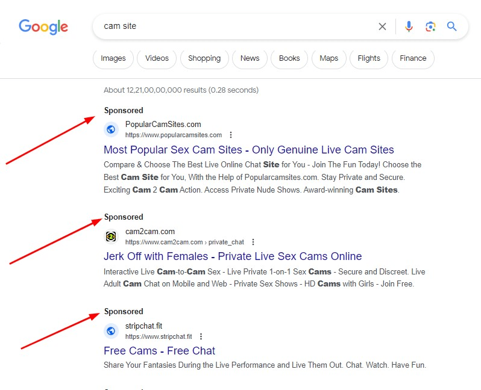Click the results count text

(181, 90)
